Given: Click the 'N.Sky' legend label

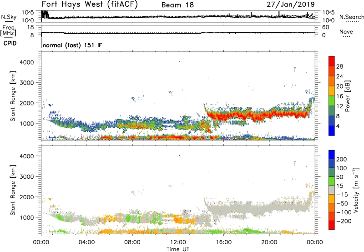Looking at the screenshot, I should [x=9, y=17].
